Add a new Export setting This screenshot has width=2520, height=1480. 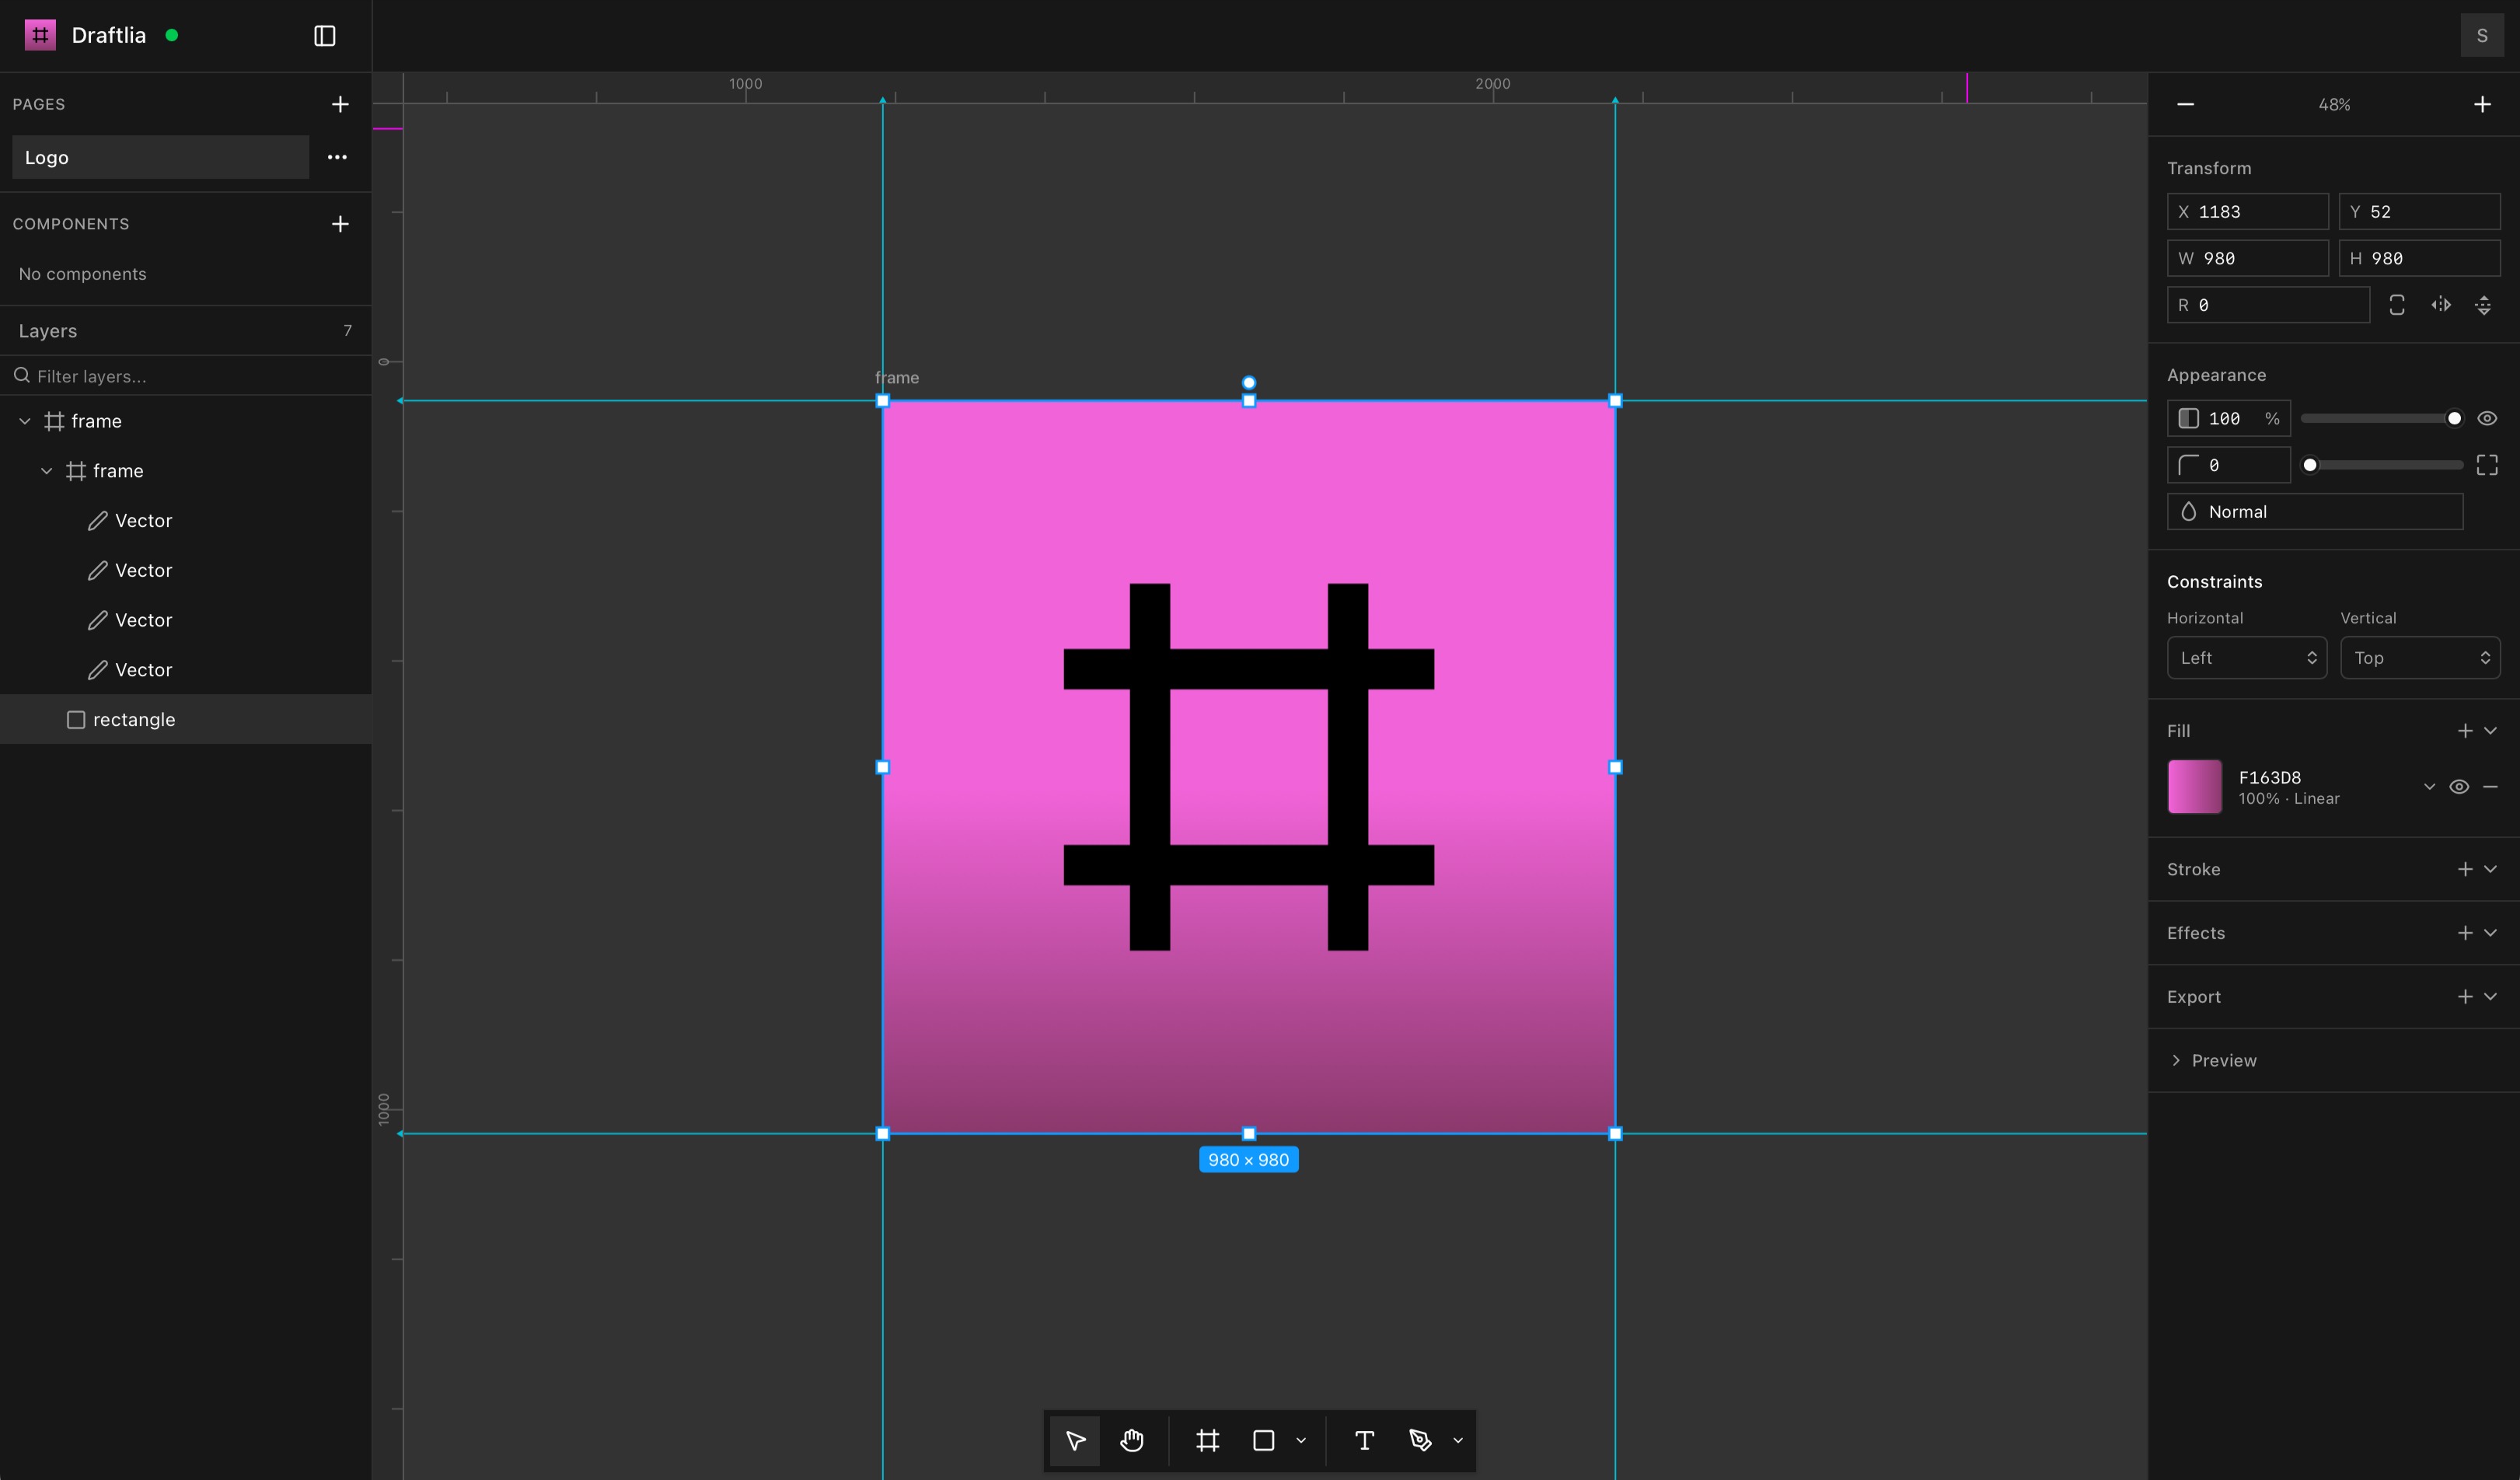2465,996
